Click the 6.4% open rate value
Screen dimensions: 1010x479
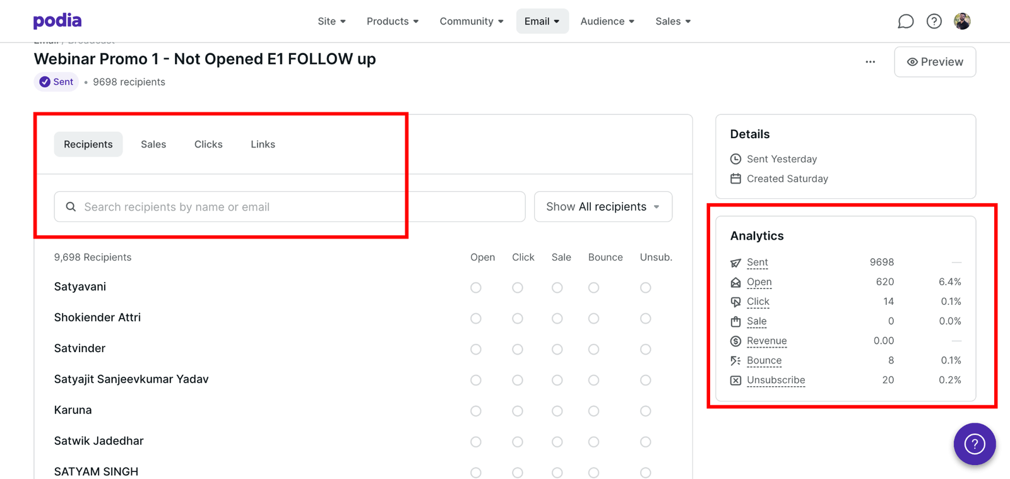949,282
